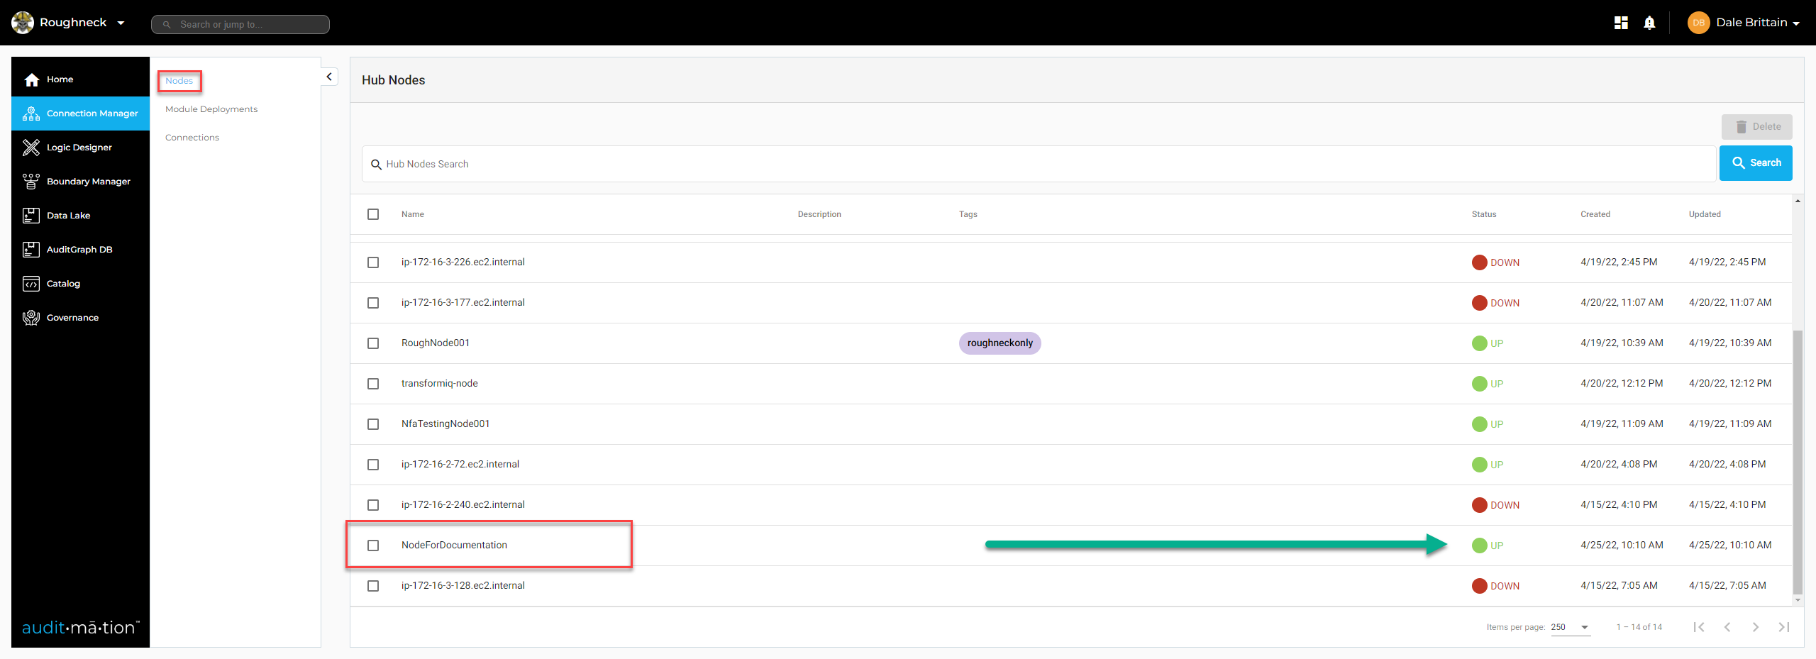1816x659 pixels.
Task: Open AuditGraph DB
Action: pos(79,249)
